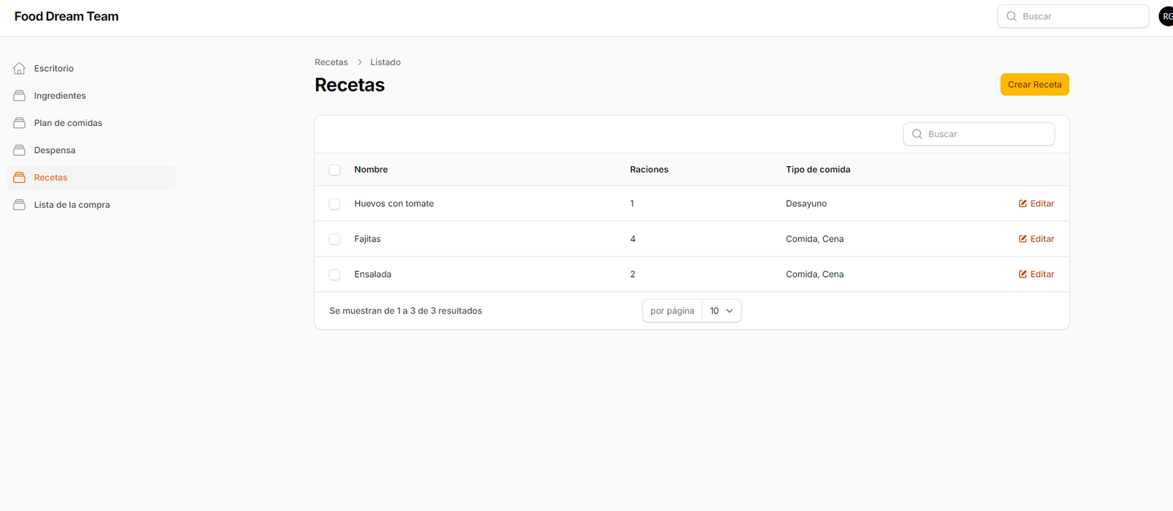Click the Lista de la compra icon
Image resolution: width=1173 pixels, height=511 pixels.
[19, 205]
